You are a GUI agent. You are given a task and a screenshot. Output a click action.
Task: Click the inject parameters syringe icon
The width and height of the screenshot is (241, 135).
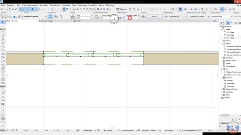(16, 9)
